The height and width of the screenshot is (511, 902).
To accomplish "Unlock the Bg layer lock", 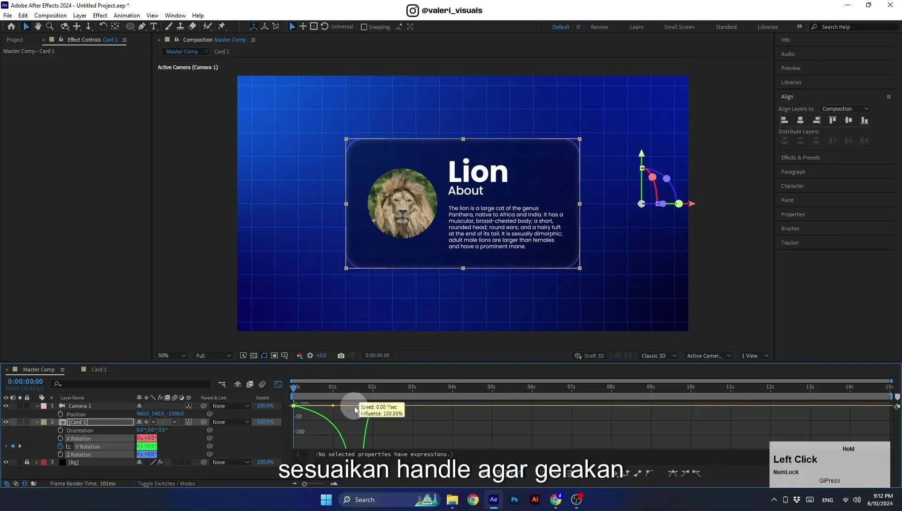I will (27, 463).
